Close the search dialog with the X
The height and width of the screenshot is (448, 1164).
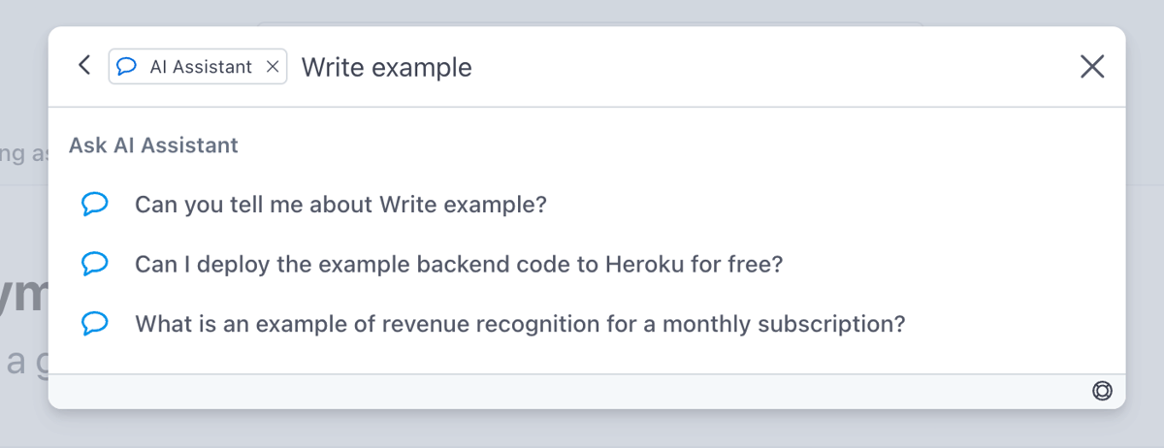coord(1092,66)
